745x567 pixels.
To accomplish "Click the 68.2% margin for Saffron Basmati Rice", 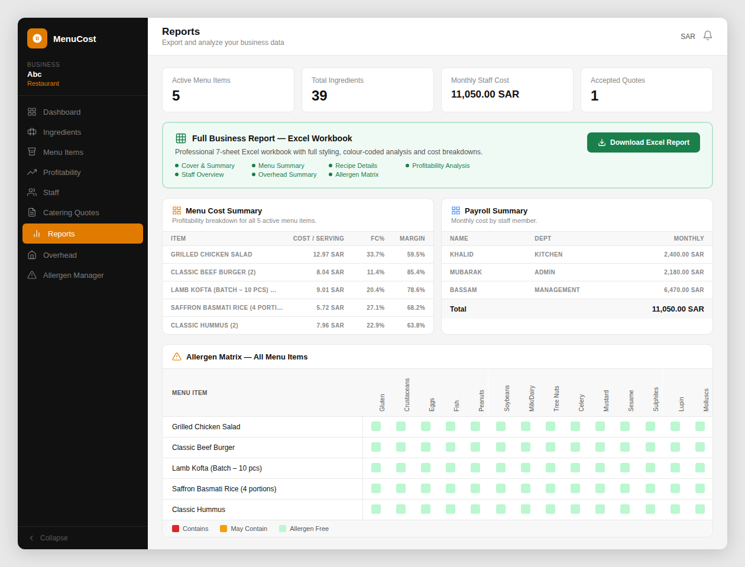I will [x=416, y=307].
